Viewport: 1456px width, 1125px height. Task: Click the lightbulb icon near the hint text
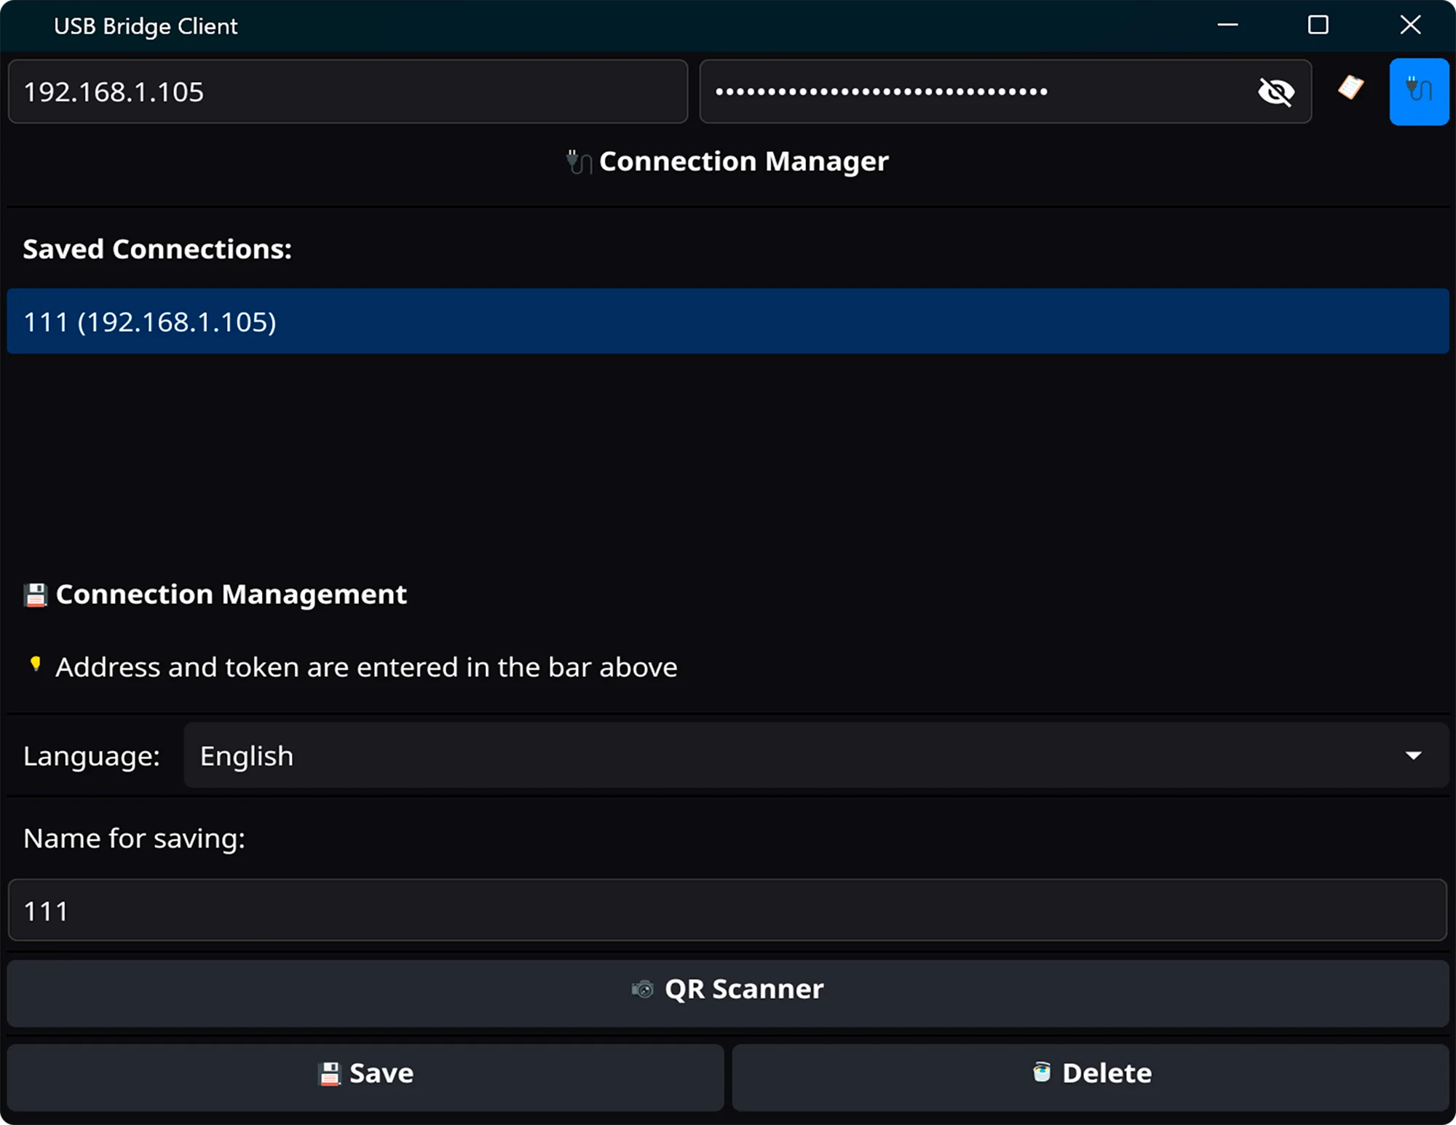point(36,665)
